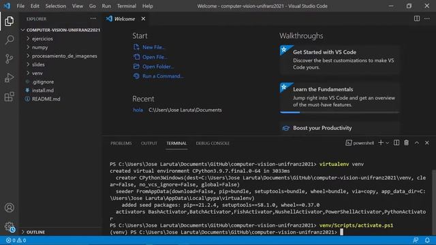Screen dimensions: 436x245
Task: Open the README.md file
Action: 61,99
